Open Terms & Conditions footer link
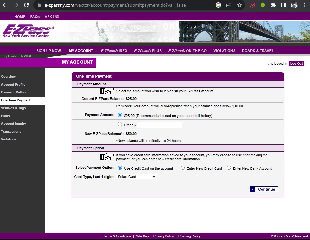The height and width of the screenshot is (240, 310). [x=117, y=236]
